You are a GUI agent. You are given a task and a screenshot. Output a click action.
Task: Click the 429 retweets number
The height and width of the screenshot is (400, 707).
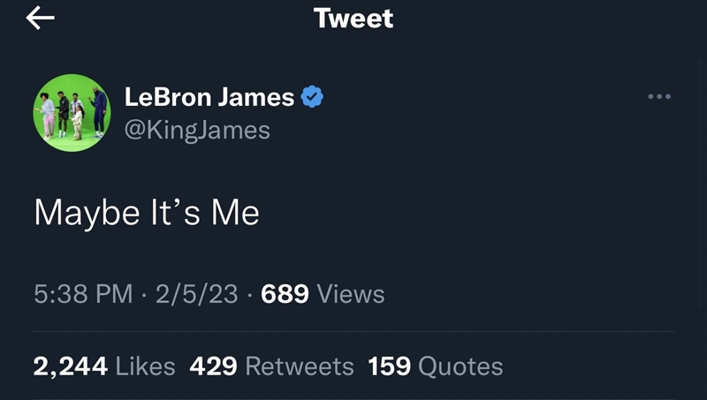click(213, 366)
